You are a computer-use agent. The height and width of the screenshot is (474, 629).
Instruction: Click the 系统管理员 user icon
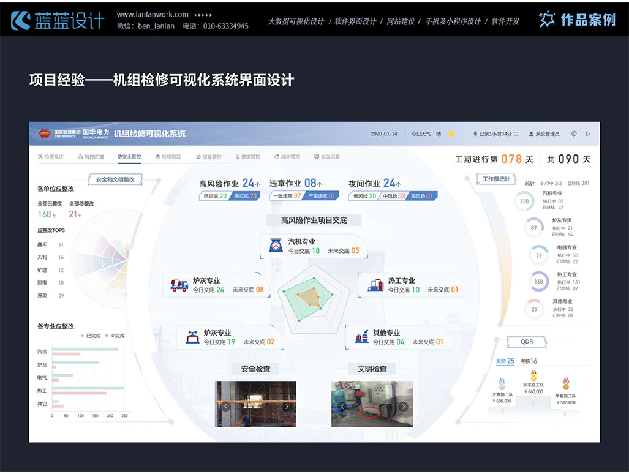click(x=532, y=134)
